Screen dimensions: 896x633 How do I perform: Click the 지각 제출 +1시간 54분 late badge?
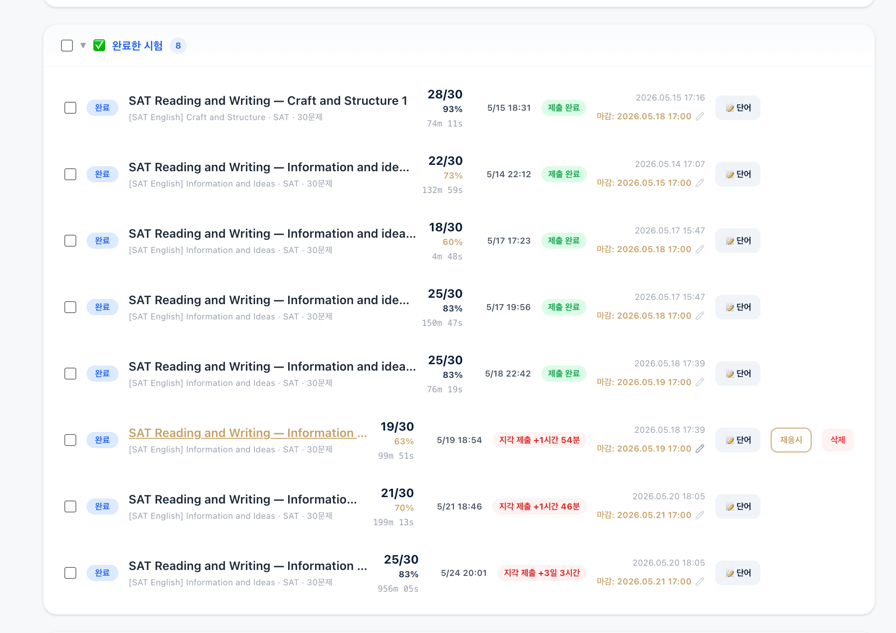[539, 440]
